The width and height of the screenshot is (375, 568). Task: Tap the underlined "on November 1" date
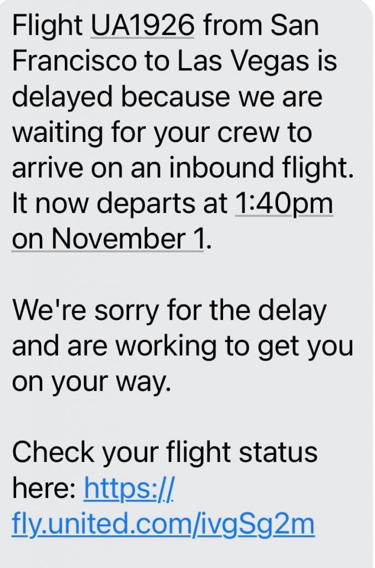108,240
